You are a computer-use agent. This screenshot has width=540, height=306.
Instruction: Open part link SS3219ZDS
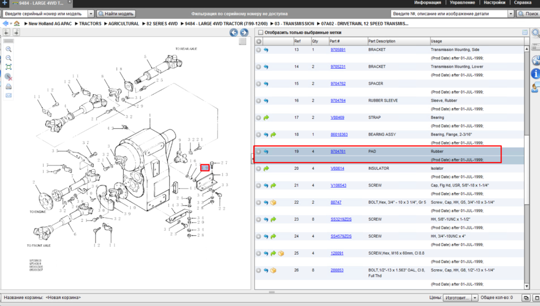[x=341, y=219]
